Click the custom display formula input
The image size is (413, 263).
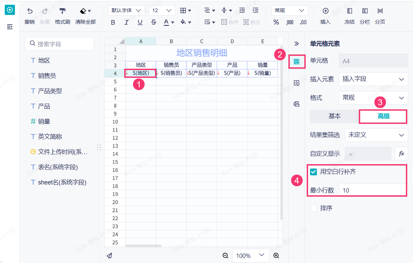[x=368, y=154]
